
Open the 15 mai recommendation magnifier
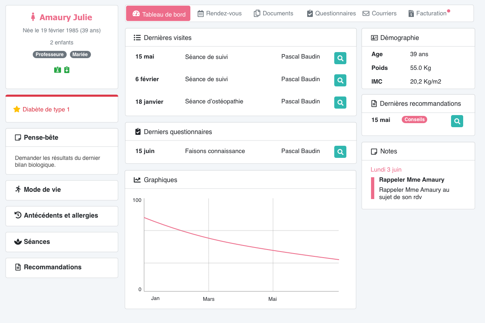click(457, 121)
